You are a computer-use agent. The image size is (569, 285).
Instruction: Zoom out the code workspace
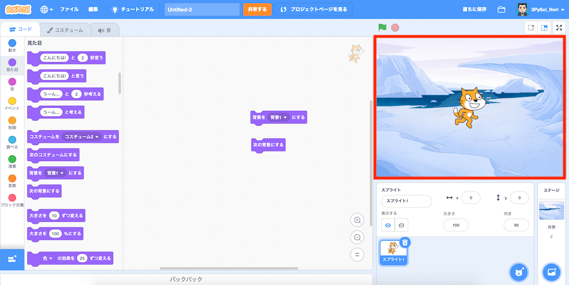(357, 238)
